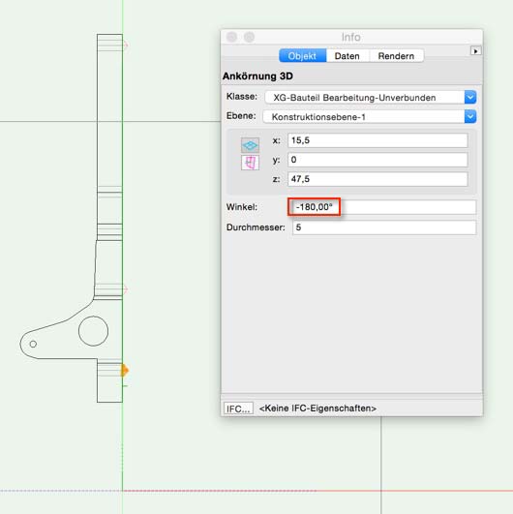Image resolution: width=513 pixels, height=514 pixels.
Task: Click the Winkel angle field
Action: 382,207
